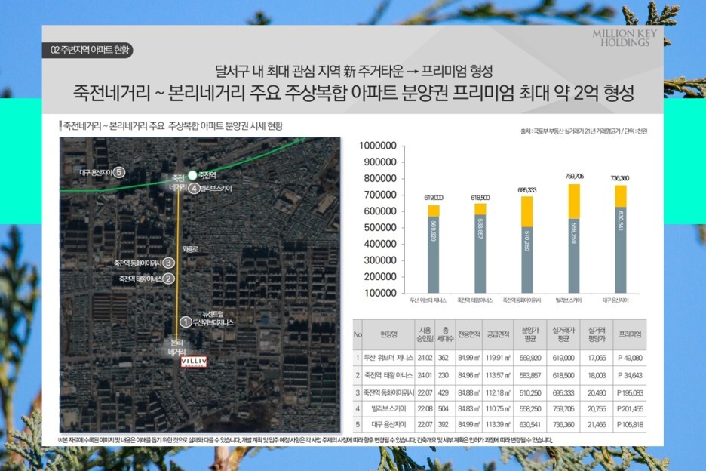The width and height of the screenshot is (706, 471).
Task: Click the 17,065 price per pyeong cell
Action: (597, 358)
